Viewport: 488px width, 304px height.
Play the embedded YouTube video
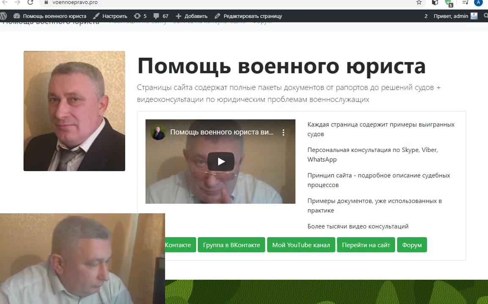click(221, 162)
